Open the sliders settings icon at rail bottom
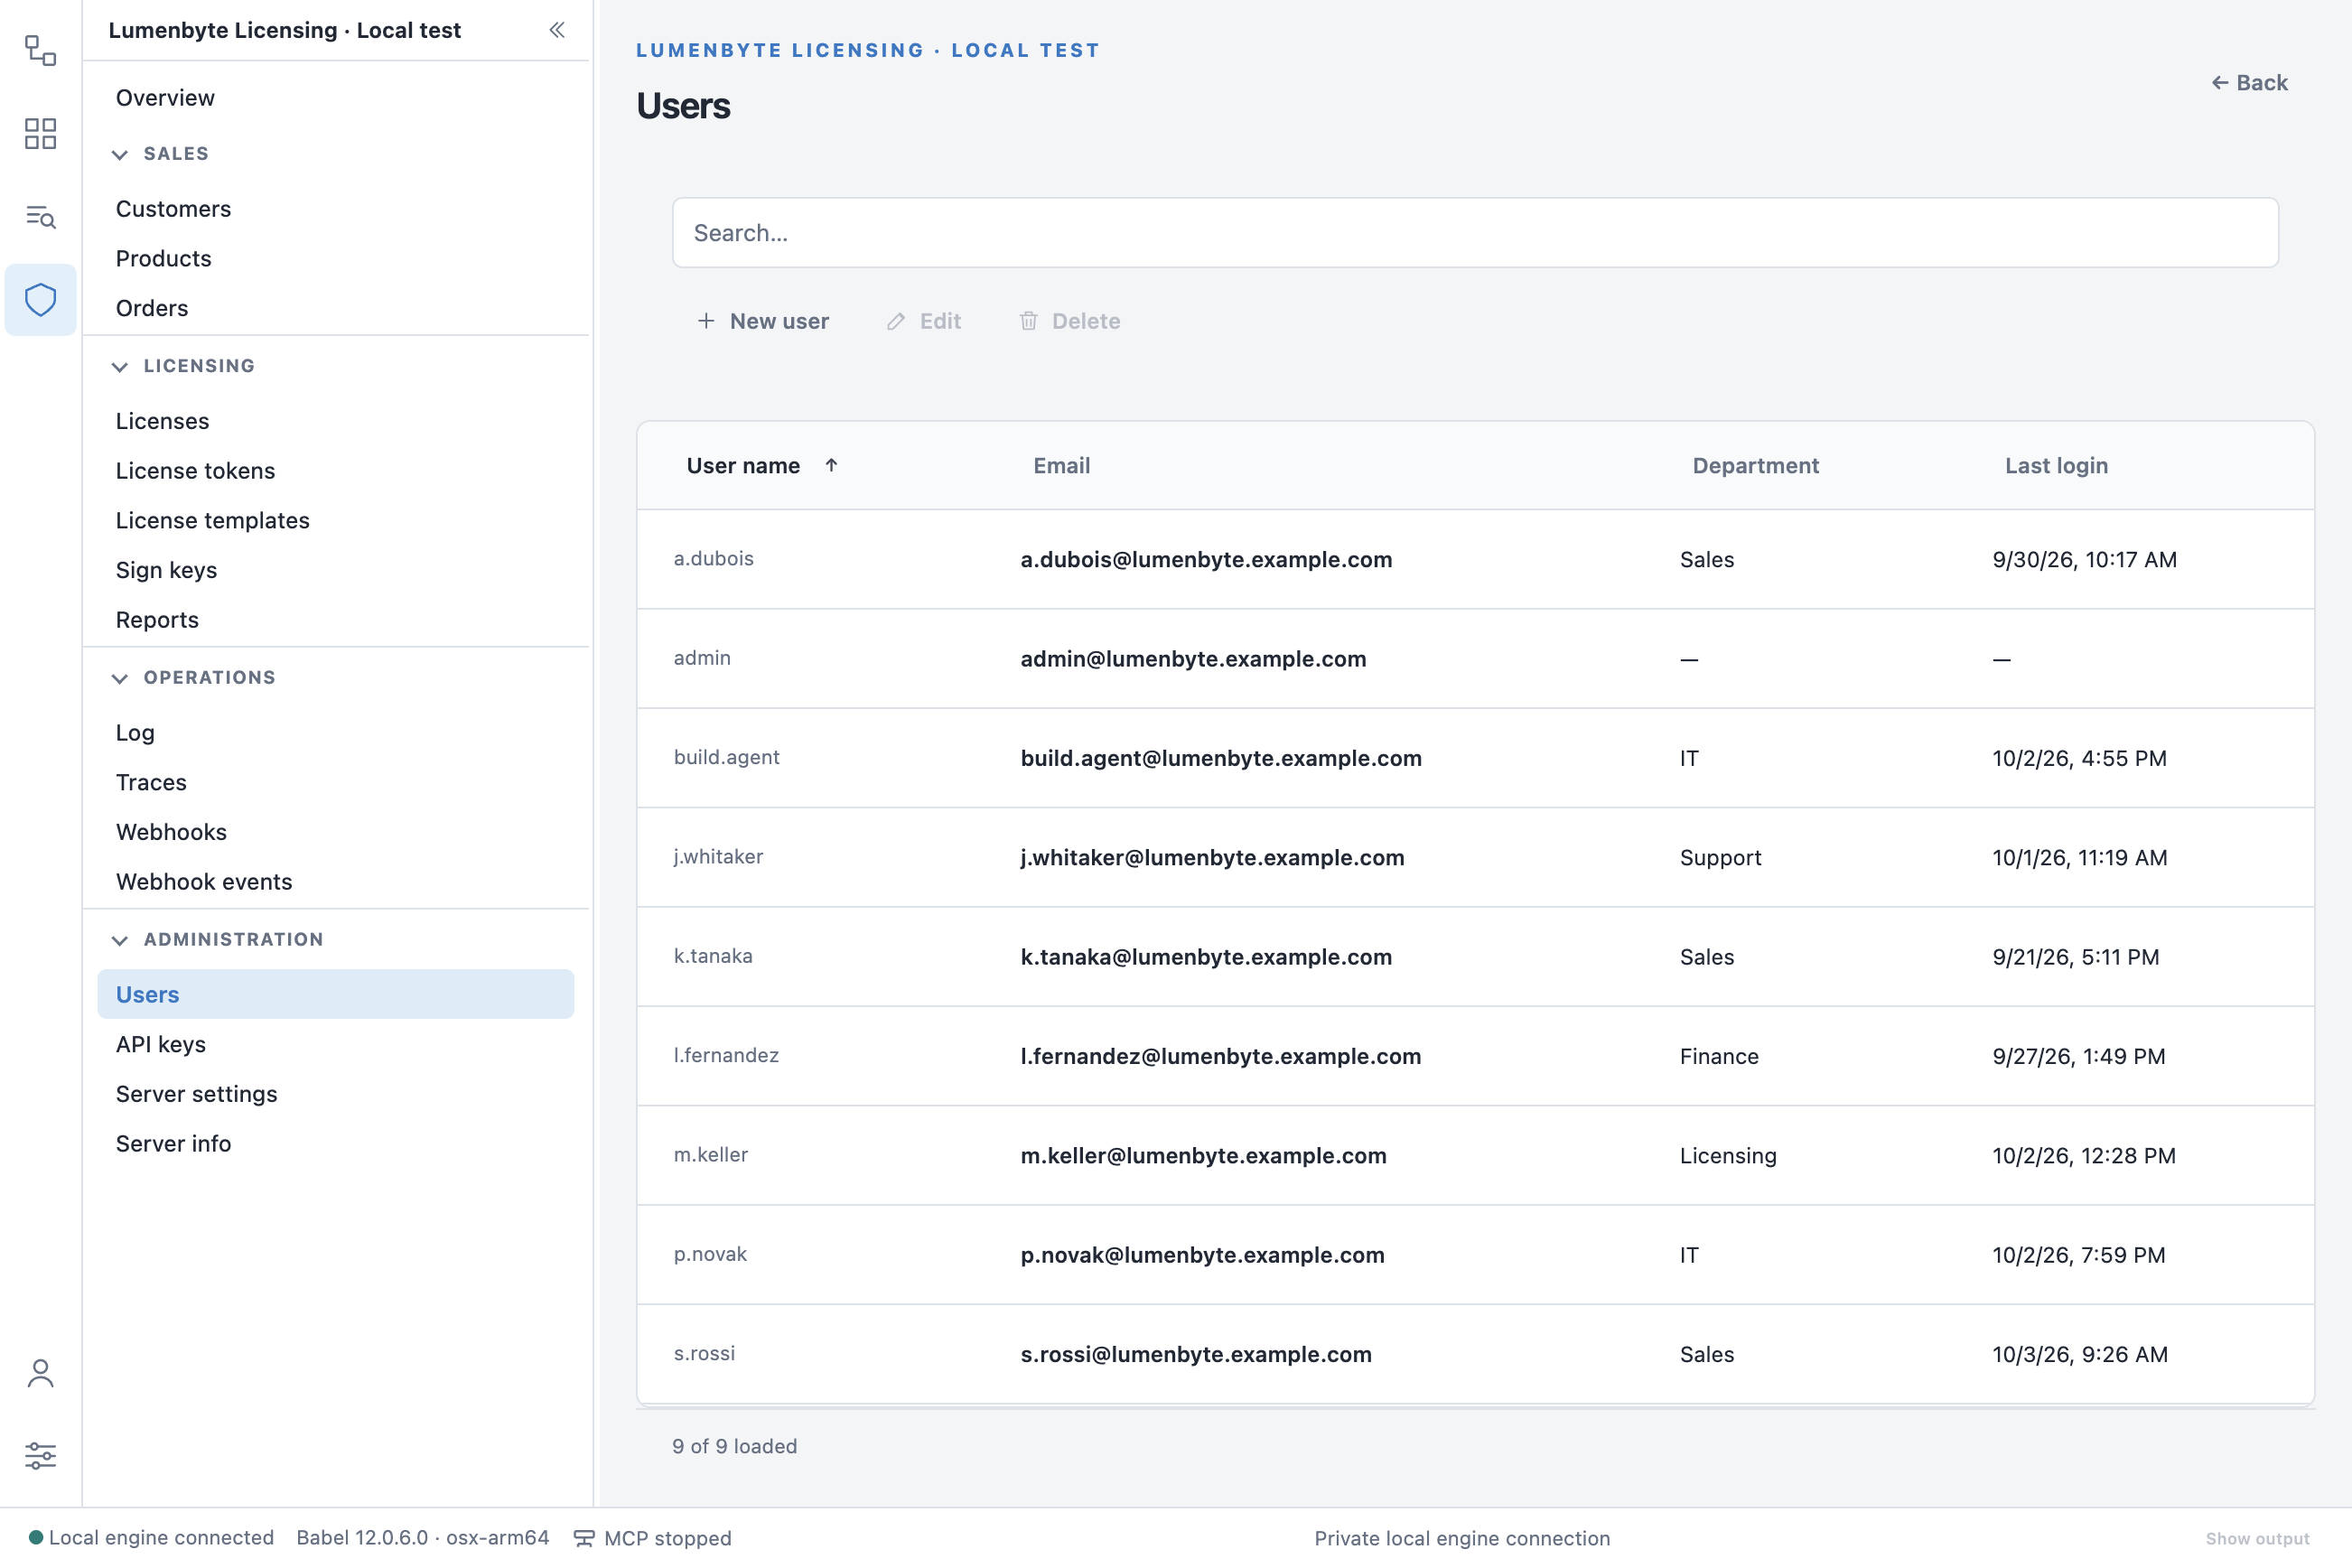 [40, 1455]
